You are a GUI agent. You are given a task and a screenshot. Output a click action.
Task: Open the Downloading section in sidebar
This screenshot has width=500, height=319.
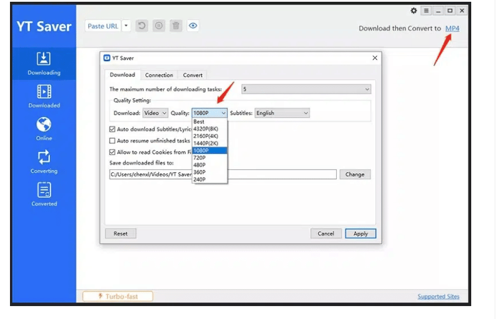tap(44, 63)
